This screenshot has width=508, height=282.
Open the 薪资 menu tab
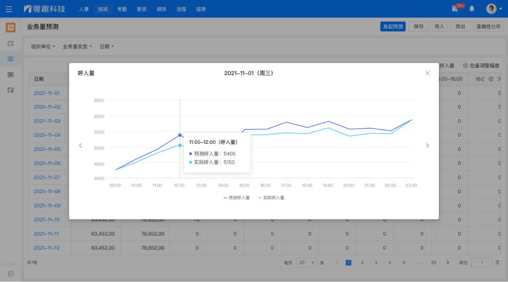(x=142, y=9)
